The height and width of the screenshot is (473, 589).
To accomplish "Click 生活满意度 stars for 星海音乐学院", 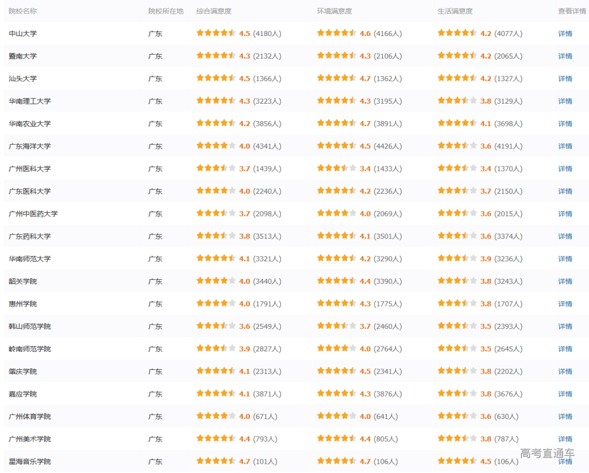I will pyautogui.click(x=457, y=461).
